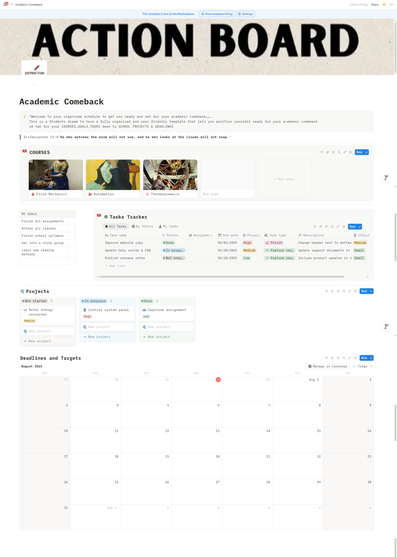Open the Thermodynamics course card
This screenshot has height=557, width=397.
[170, 179]
